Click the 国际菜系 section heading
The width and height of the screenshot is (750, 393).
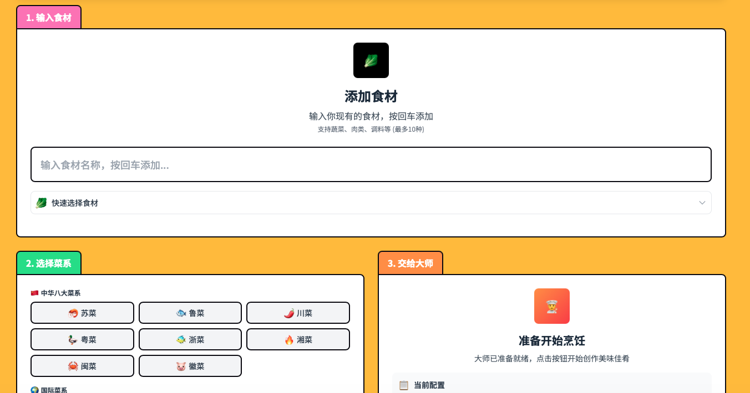pyautogui.click(x=53, y=390)
